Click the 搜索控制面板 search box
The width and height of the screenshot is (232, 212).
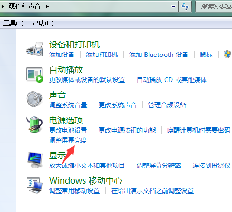(214, 7)
